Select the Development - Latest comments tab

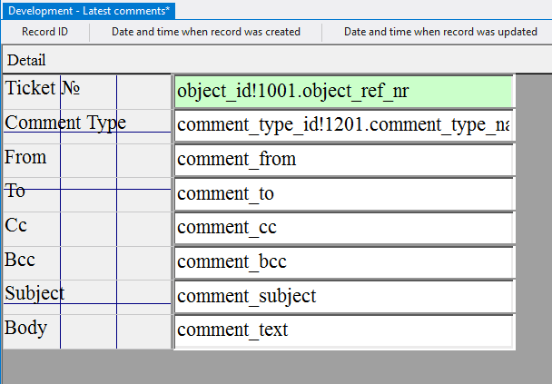pos(88,11)
